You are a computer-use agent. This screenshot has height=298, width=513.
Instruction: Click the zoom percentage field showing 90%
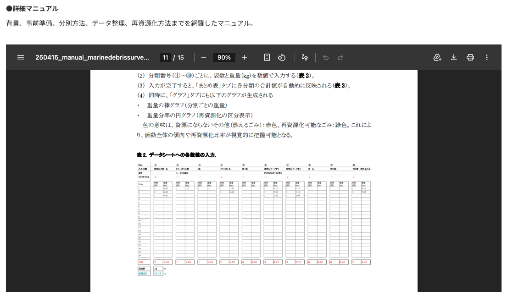pyautogui.click(x=224, y=57)
